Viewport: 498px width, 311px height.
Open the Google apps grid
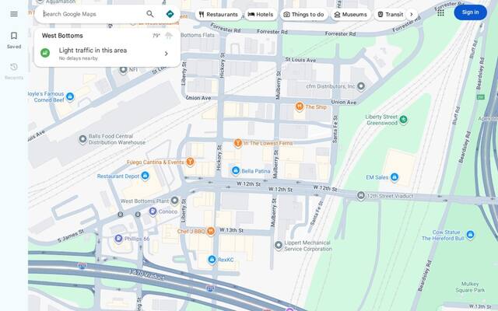tap(440, 12)
